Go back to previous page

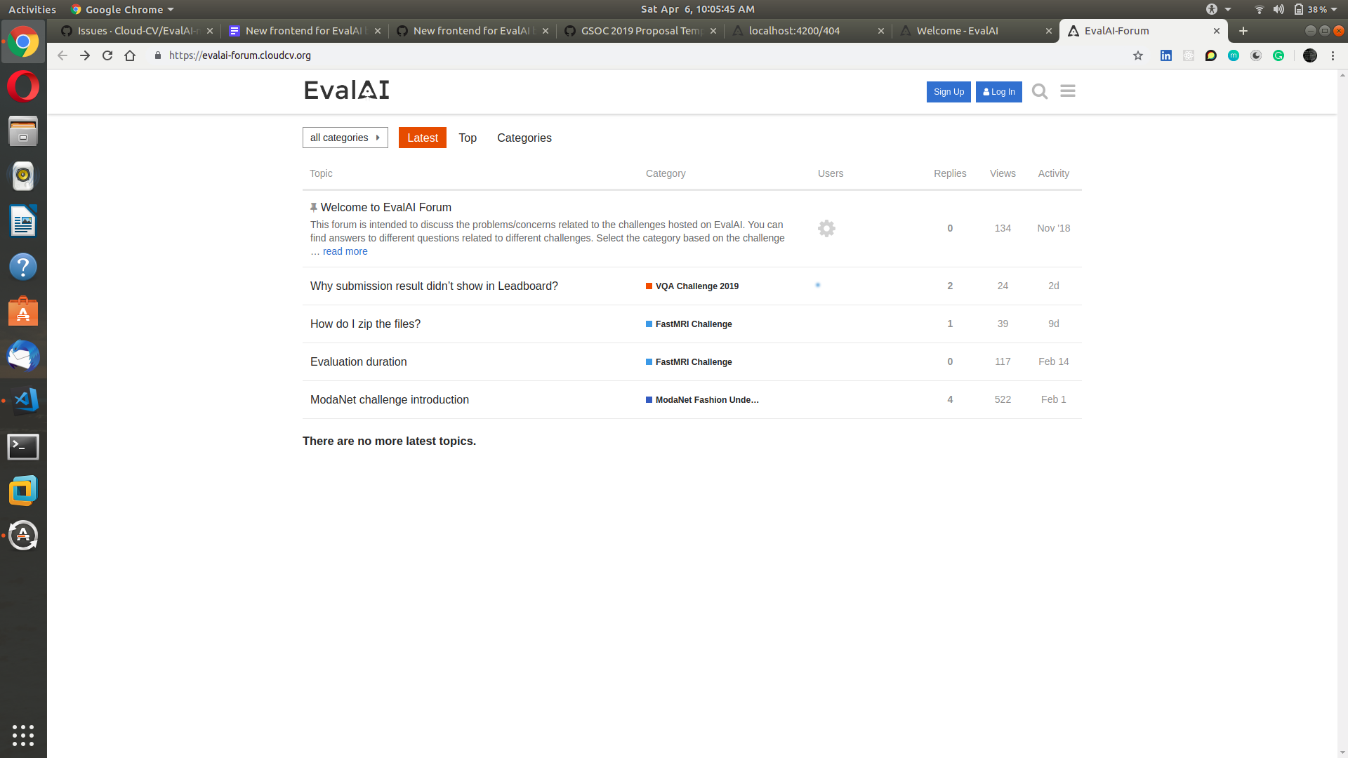pyautogui.click(x=62, y=55)
